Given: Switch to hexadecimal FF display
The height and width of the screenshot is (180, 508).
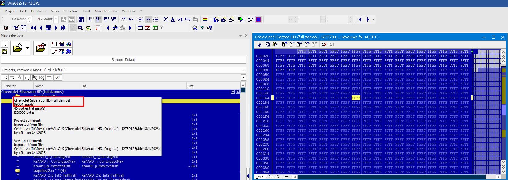Looking at the screenshot, I should click(x=148, y=20).
